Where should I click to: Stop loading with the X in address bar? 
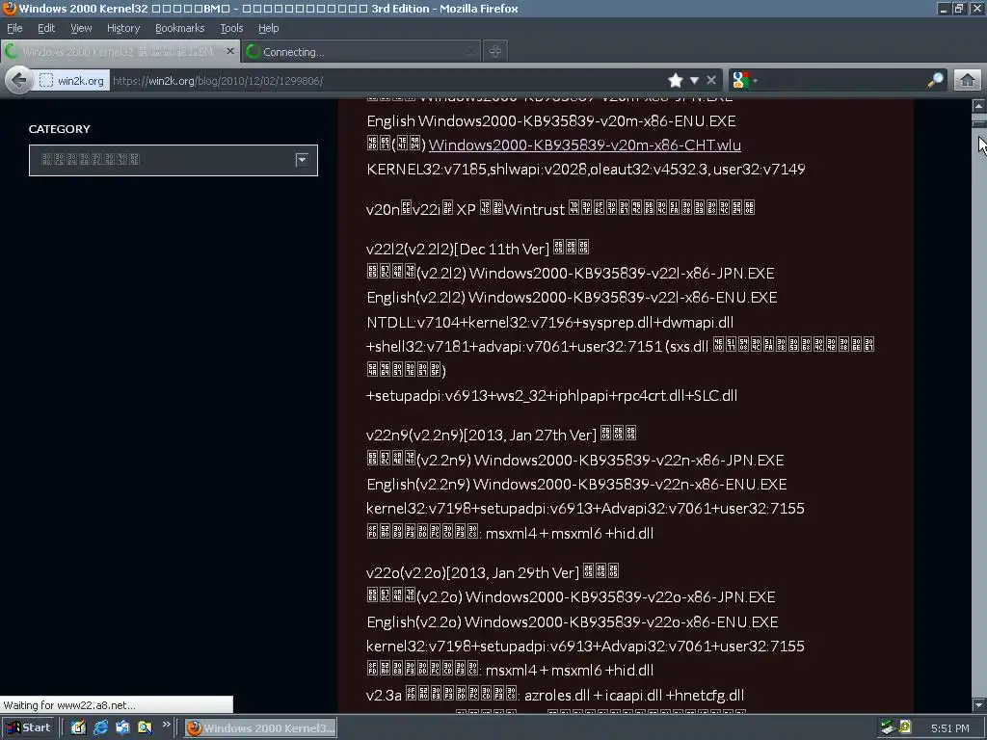(711, 81)
